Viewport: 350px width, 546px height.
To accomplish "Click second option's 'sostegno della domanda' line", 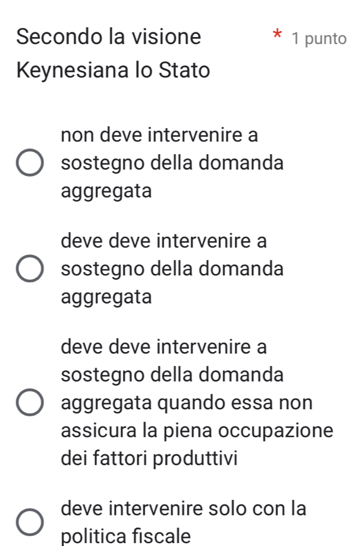I will pos(172,269).
